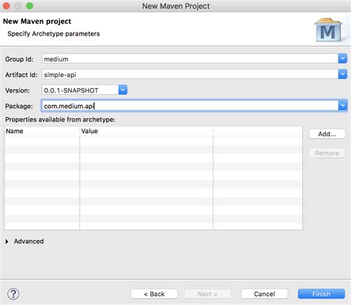Click the Package field containing com.medium.api
This screenshot has width=351, height=305.
(x=190, y=106)
